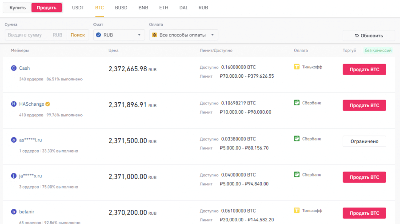Click the belanir maker avatar icon

tap(14, 212)
